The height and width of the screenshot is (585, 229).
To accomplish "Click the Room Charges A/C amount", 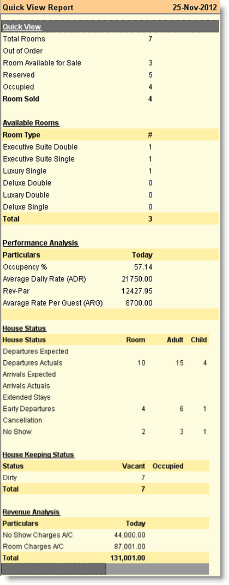I will pyautogui.click(x=130, y=547).
